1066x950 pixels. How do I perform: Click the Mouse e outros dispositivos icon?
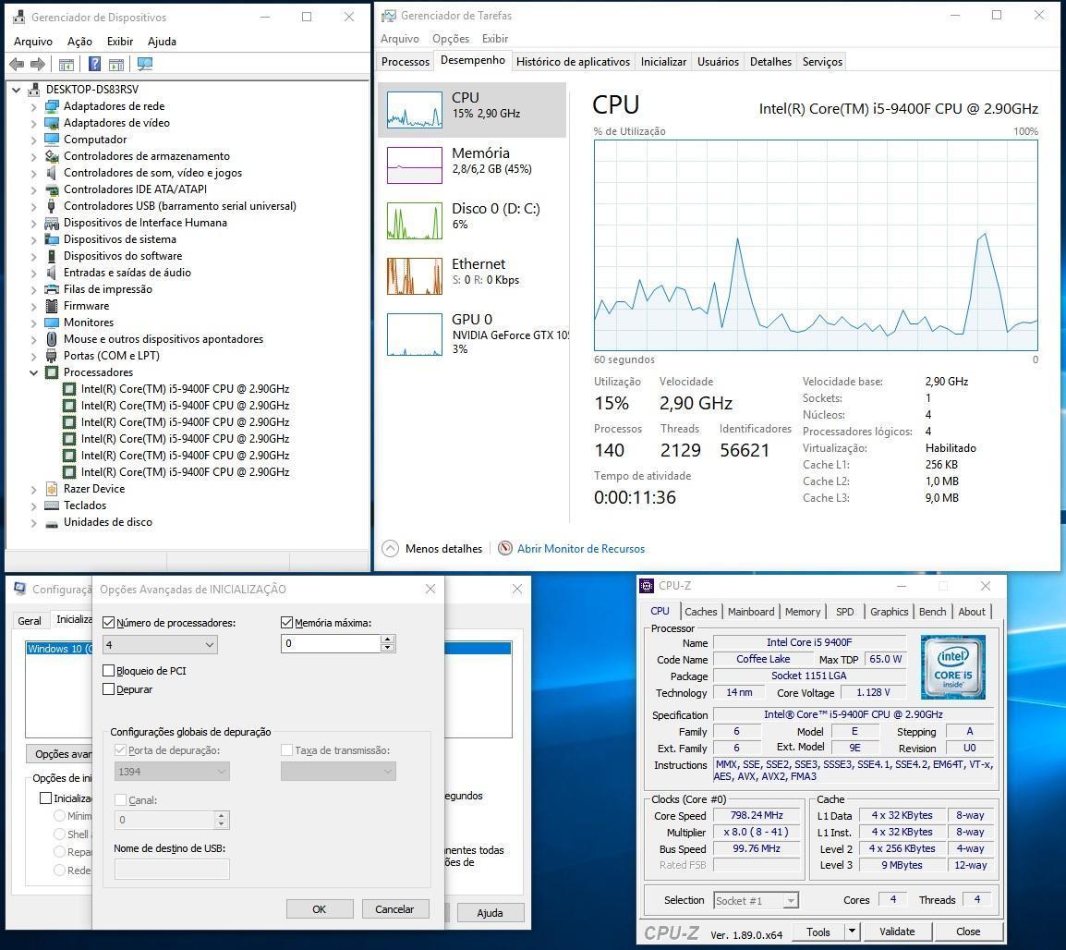coord(52,338)
